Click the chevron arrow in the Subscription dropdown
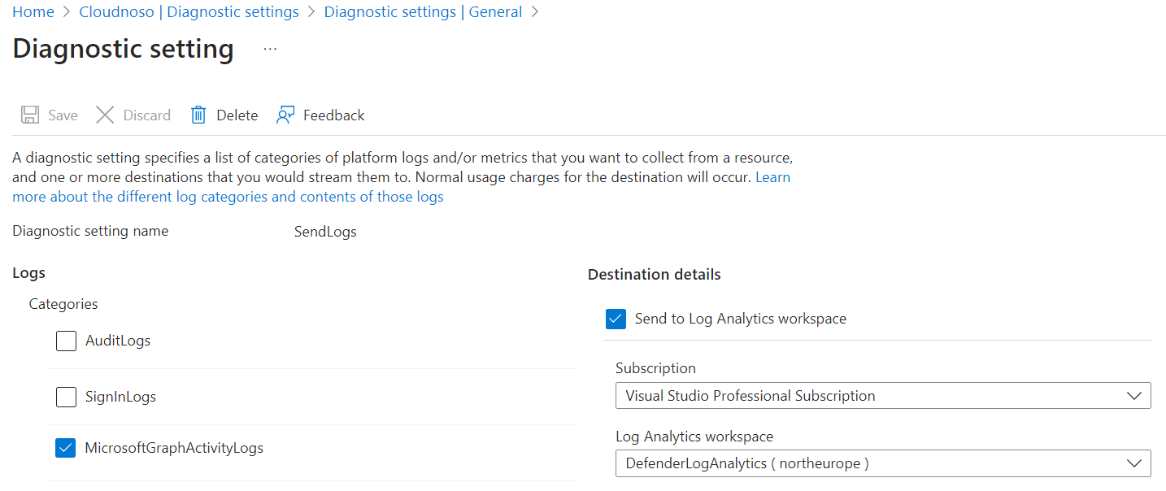 [1134, 396]
